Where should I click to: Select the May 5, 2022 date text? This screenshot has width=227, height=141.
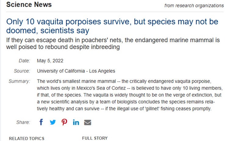click(x=50, y=61)
